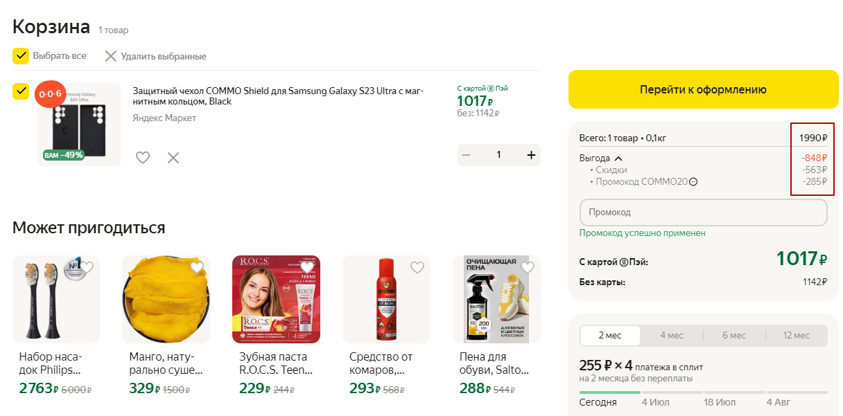Favorite the mosquito repellent spray
This screenshot has height=416, width=843.
pos(417,268)
